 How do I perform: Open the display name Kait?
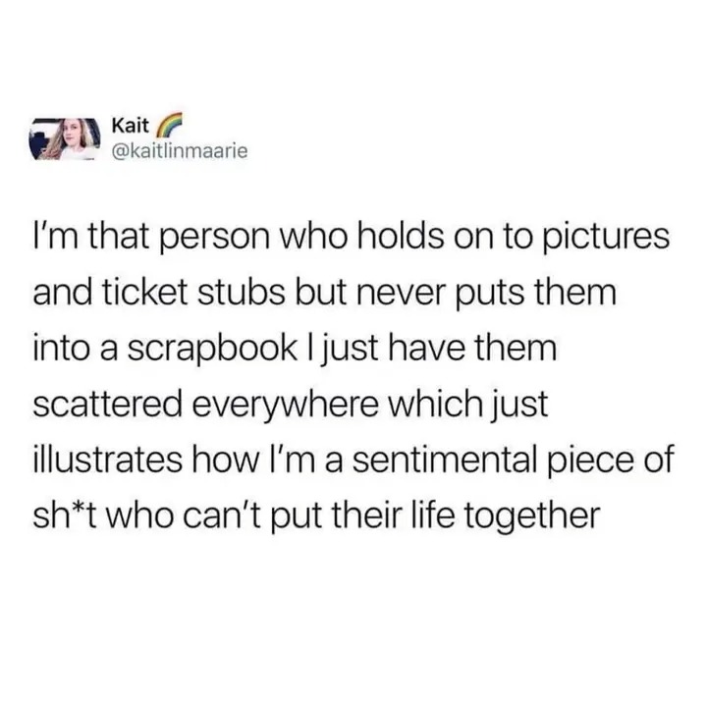(130, 126)
